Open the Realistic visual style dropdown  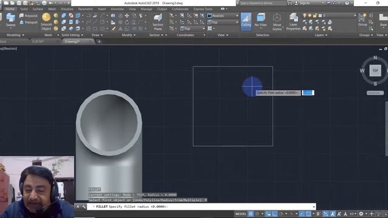click(222, 16)
